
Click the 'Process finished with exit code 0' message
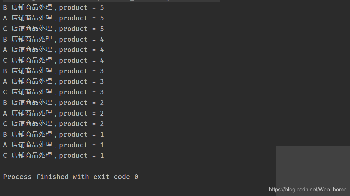pyautogui.click(x=71, y=177)
